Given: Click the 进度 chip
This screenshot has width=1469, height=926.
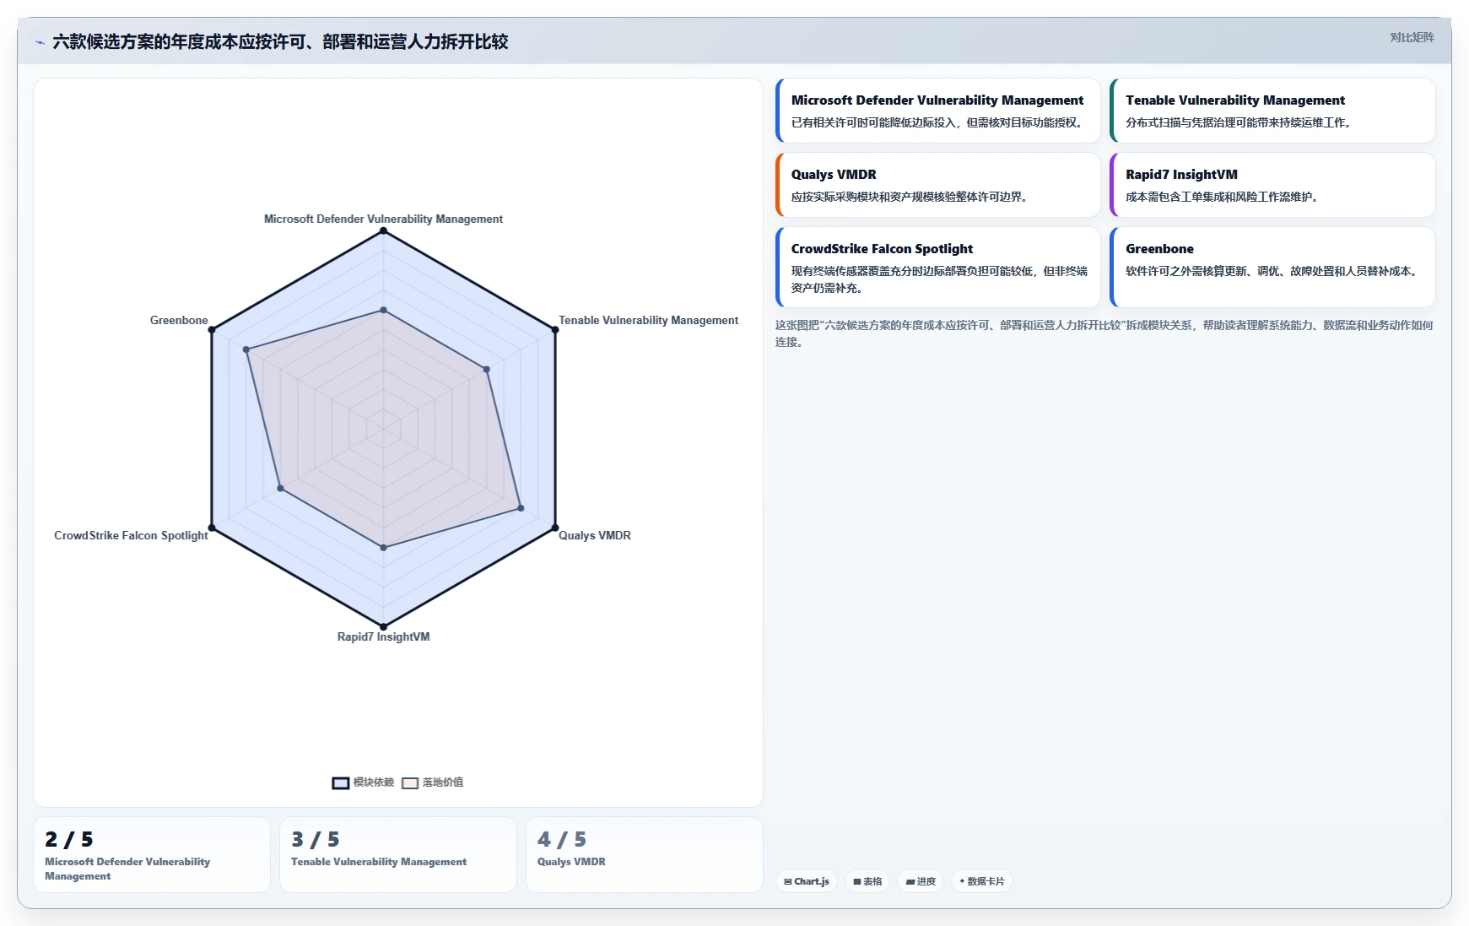Looking at the screenshot, I should pyautogui.click(x=921, y=881).
